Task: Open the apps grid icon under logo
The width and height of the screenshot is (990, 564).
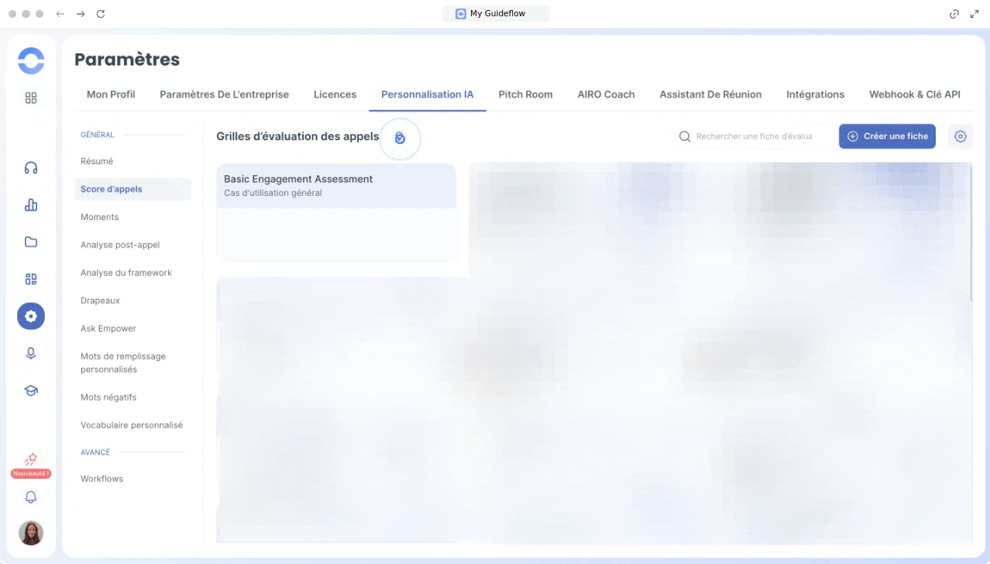Action: tap(31, 98)
